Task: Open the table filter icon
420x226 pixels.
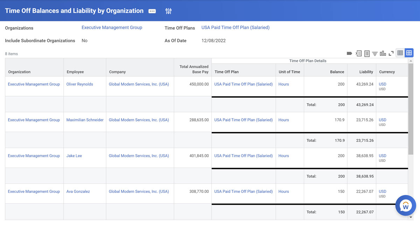Action: pyautogui.click(x=375, y=54)
